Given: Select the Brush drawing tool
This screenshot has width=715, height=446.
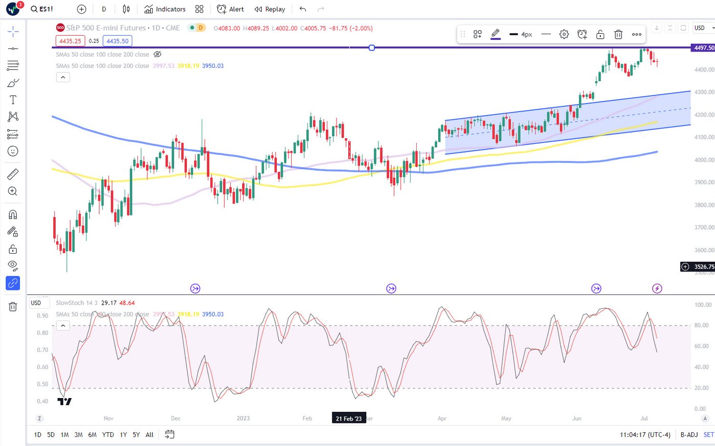Looking at the screenshot, I should coord(13,83).
